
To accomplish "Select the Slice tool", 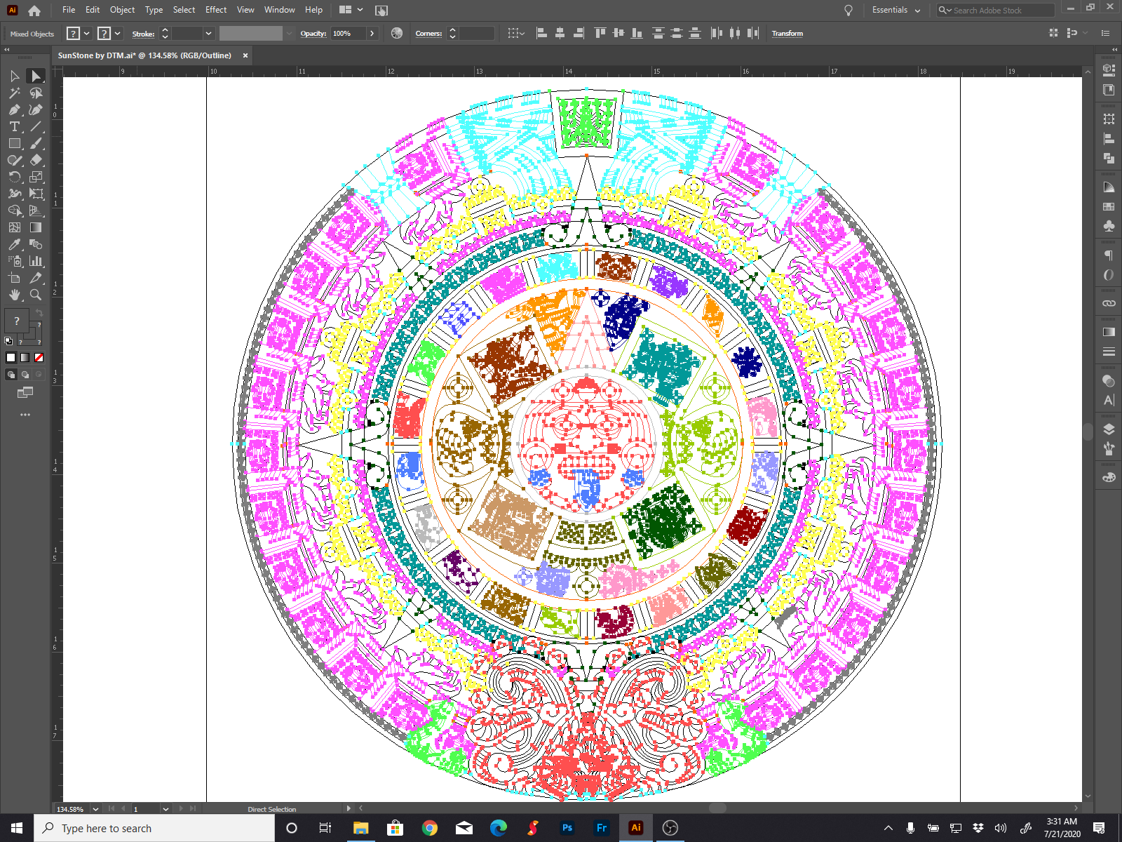I will point(36,278).
